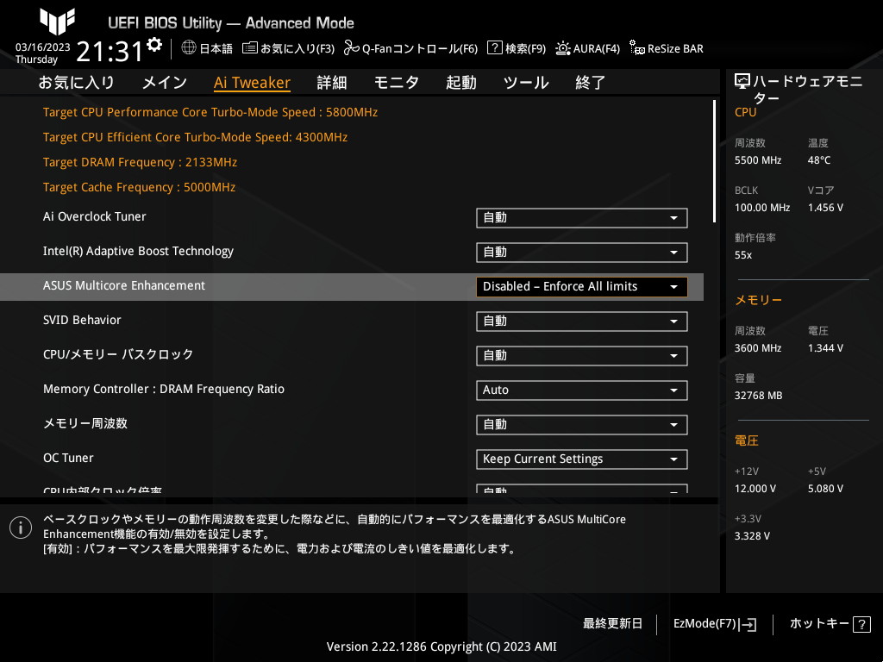883x662 pixels.
Task: Click BCLK value 100.00 MHz
Action: [x=762, y=208]
